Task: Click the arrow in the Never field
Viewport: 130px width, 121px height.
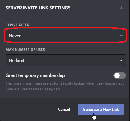Action: pos(121,36)
